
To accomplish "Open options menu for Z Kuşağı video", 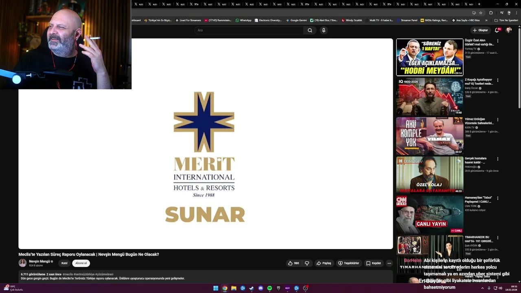I will coord(497,80).
